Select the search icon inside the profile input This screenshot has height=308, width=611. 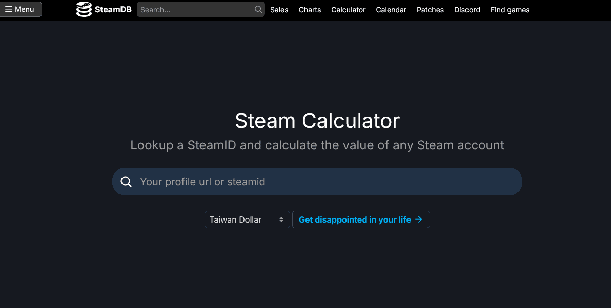point(126,182)
